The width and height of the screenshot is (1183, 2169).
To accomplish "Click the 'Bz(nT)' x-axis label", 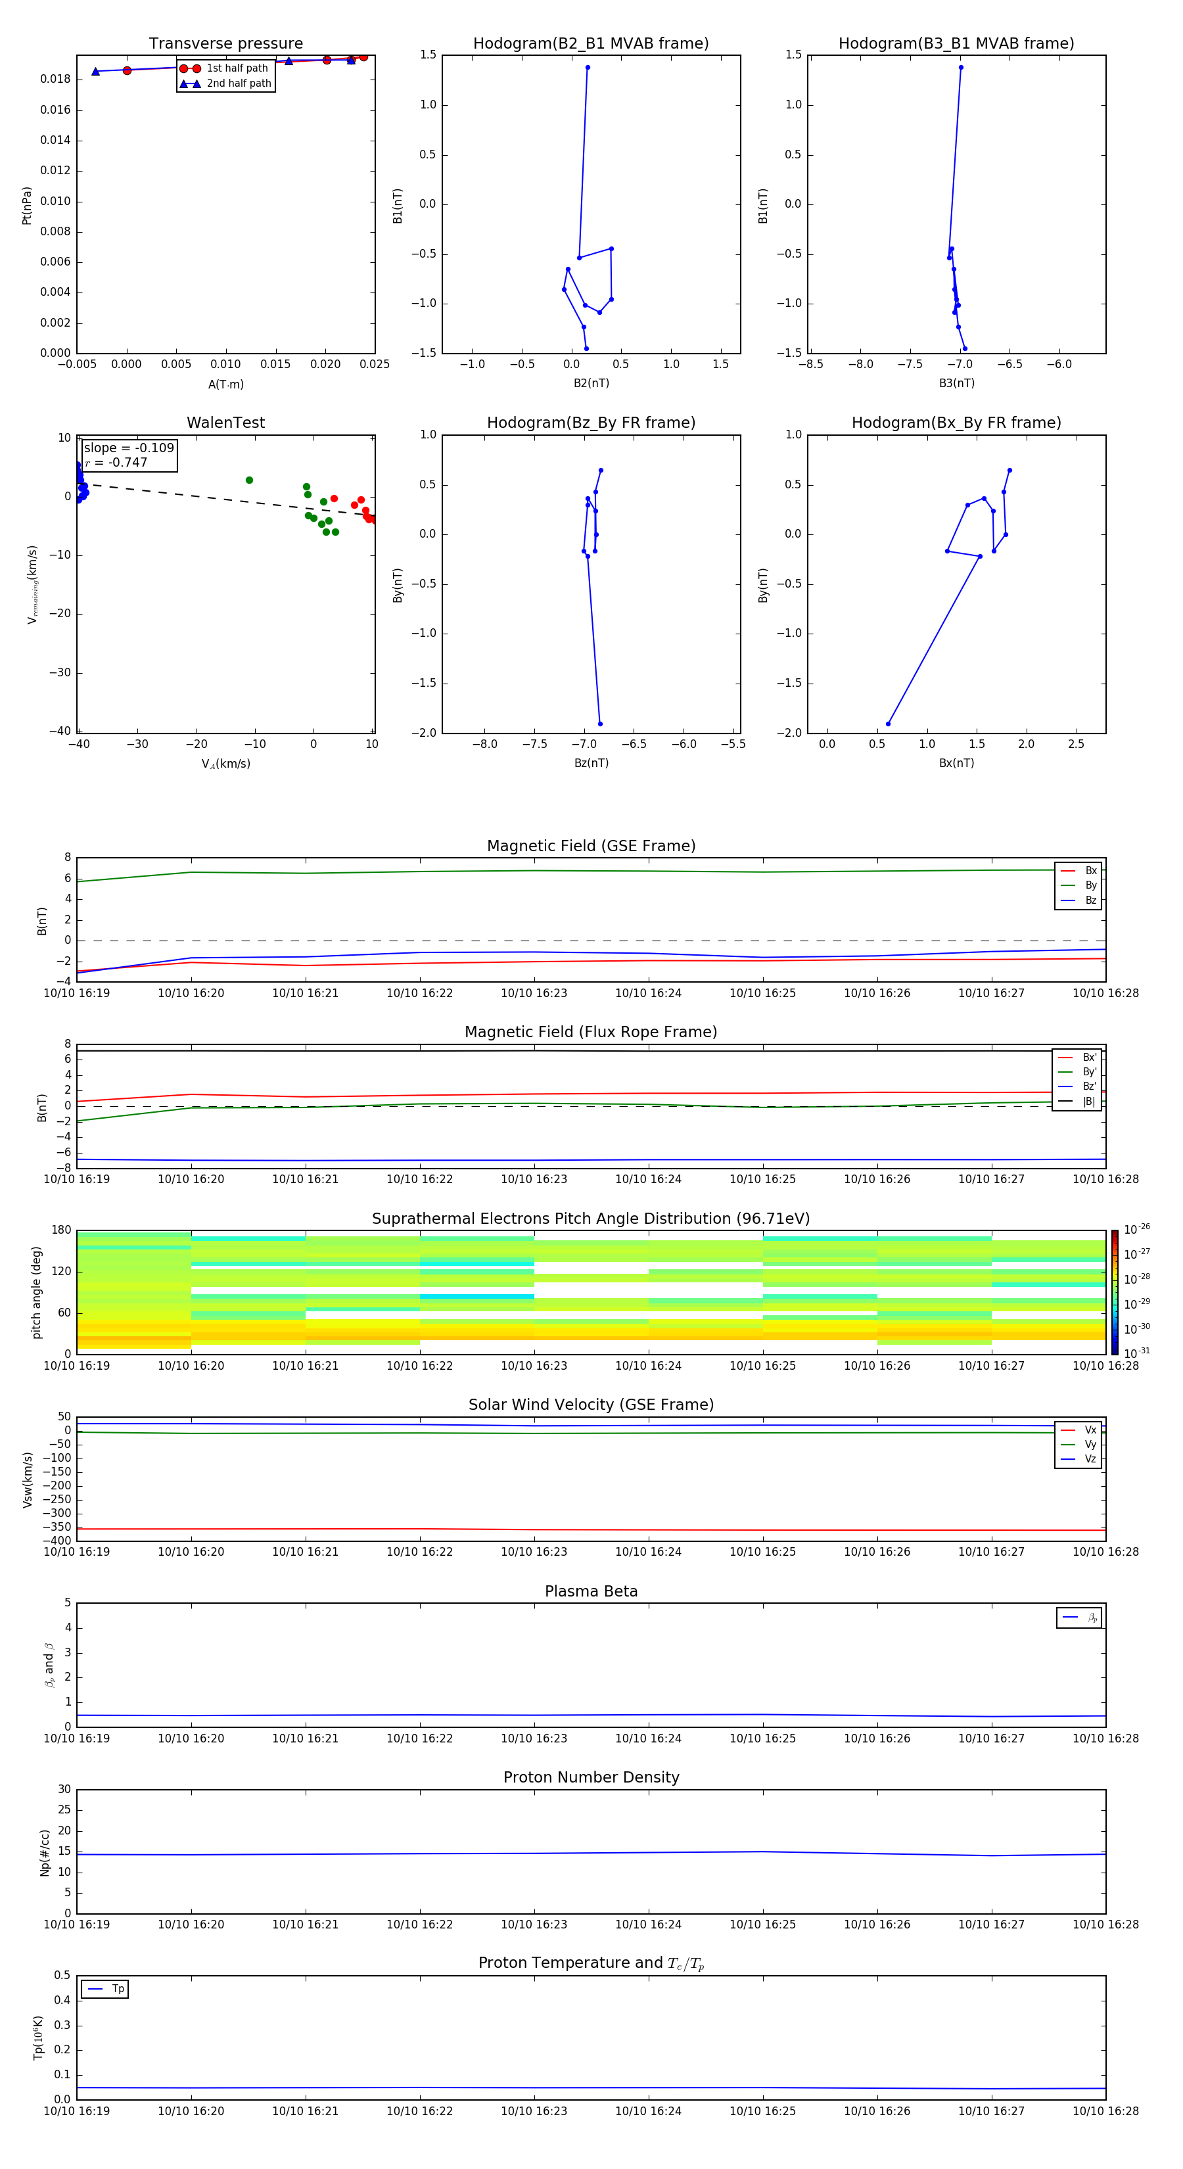I will pos(591,763).
